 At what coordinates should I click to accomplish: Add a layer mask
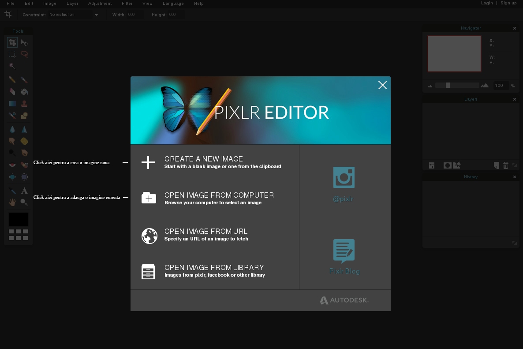(x=447, y=165)
